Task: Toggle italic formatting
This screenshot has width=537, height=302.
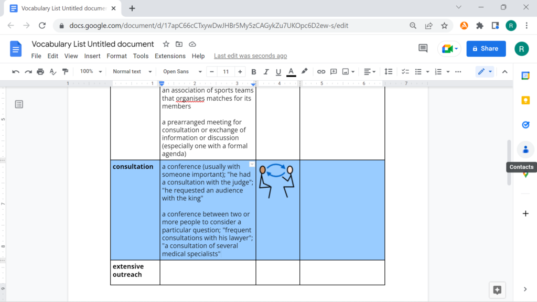Action: click(266, 72)
